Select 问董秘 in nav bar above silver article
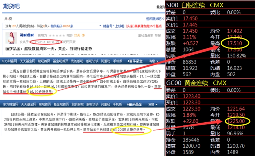 106,61
